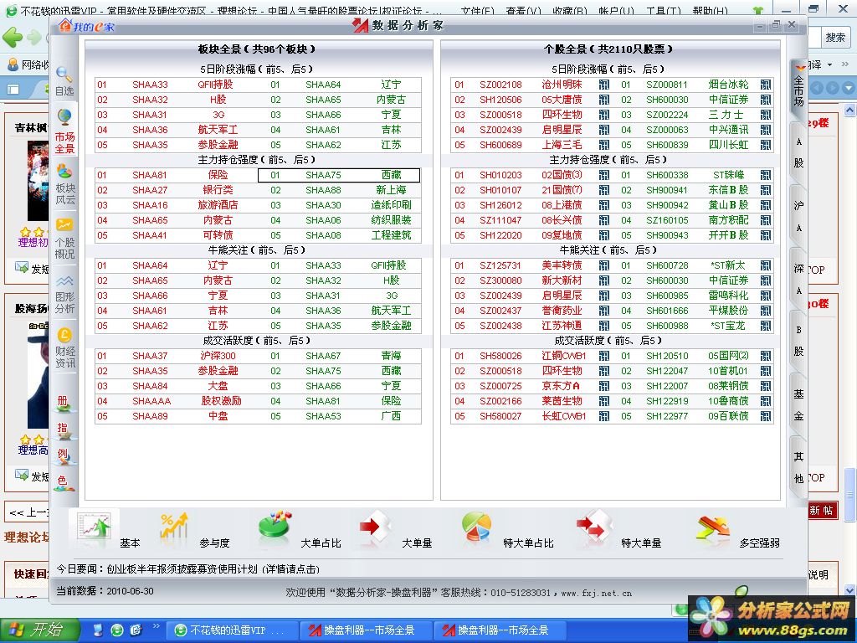
Task: Click the browser back arrow button
Action: (x=12, y=37)
